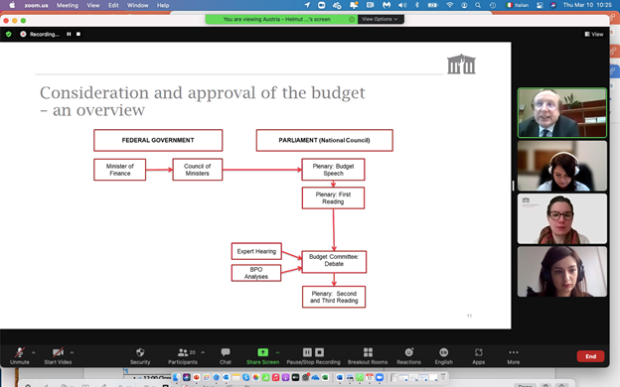This screenshot has width=620, height=387.
Task: Open the Meeting menu in menu bar
Action: 68,5
